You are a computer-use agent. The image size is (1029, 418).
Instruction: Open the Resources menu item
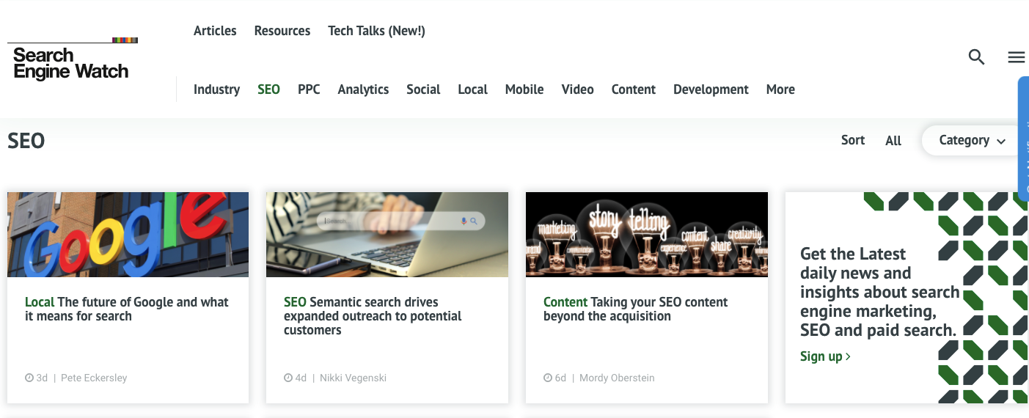click(x=282, y=31)
